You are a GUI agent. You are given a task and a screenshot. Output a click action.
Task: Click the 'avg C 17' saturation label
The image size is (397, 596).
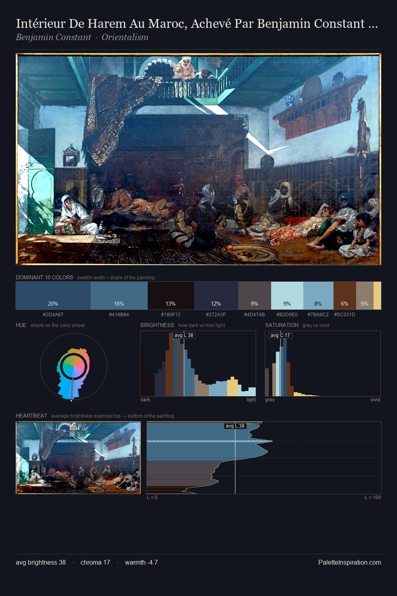click(x=280, y=335)
